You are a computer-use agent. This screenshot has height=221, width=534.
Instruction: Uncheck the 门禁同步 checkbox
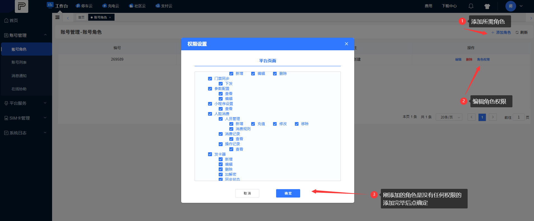coord(210,79)
